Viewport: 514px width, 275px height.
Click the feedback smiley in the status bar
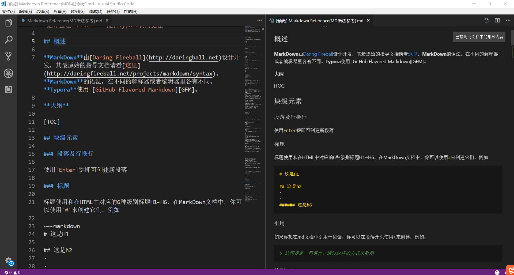pos(497,272)
